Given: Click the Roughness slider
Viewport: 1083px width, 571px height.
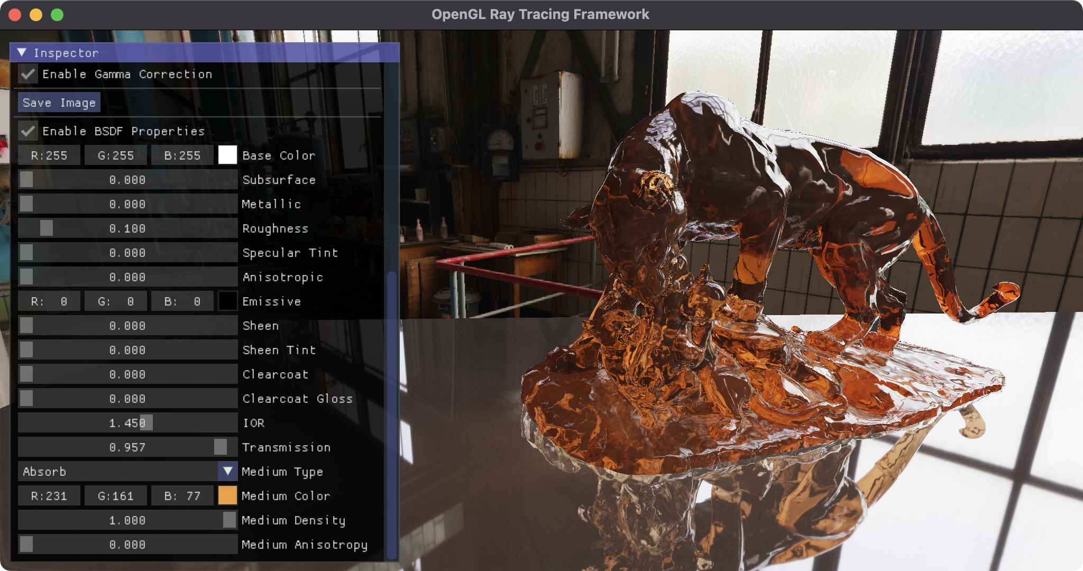Looking at the screenshot, I should (x=127, y=228).
